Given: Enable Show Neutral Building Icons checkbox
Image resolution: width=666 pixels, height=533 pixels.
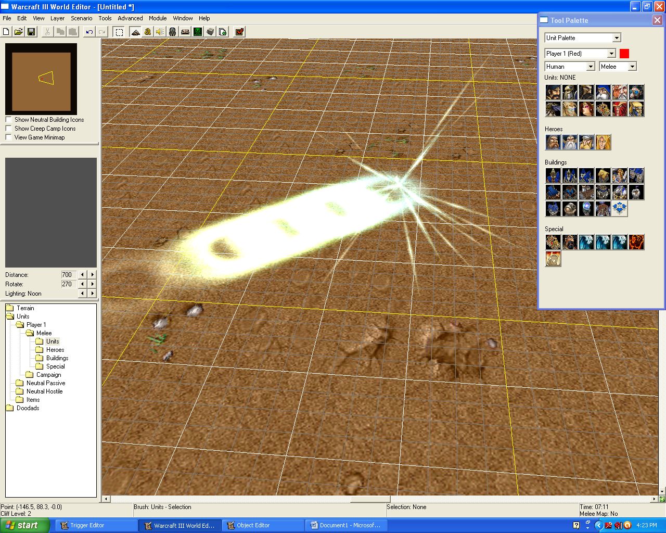Looking at the screenshot, I should pyautogui.click(x=8, y=120).
